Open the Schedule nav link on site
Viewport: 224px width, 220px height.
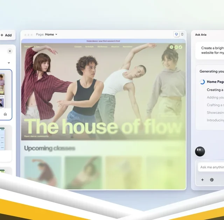coord(89,47)
